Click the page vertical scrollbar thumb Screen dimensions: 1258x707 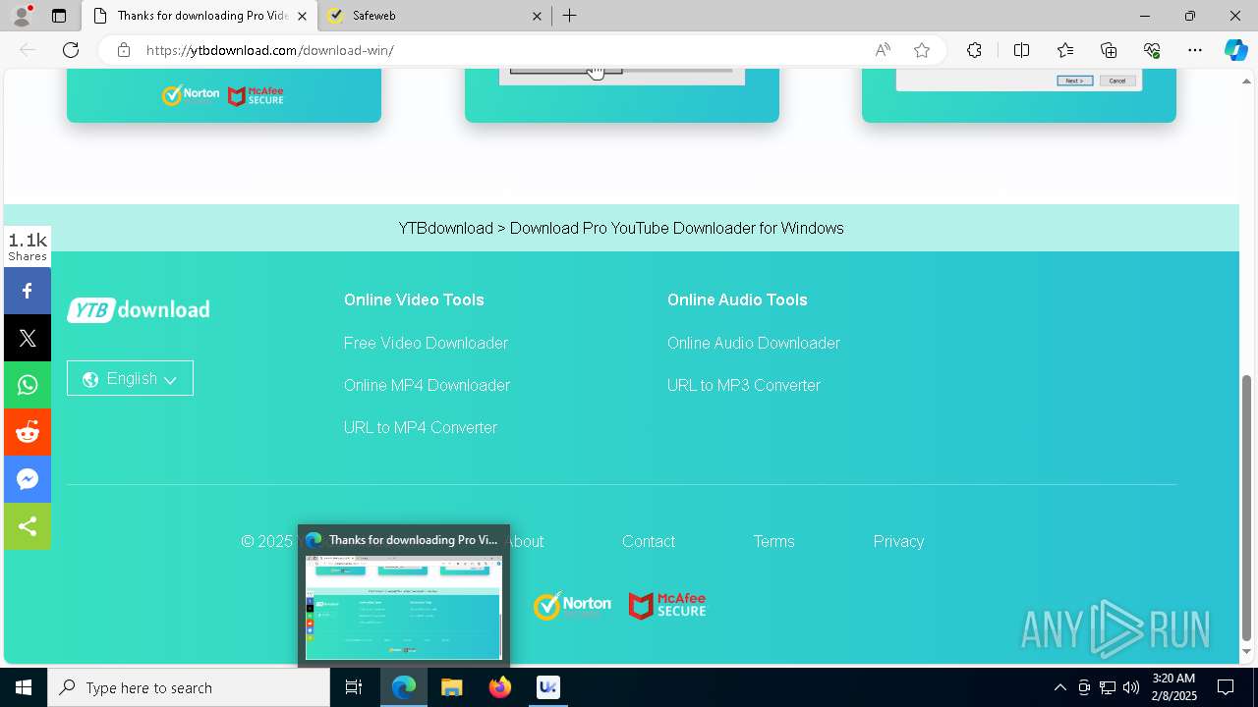coord(1247,508)
